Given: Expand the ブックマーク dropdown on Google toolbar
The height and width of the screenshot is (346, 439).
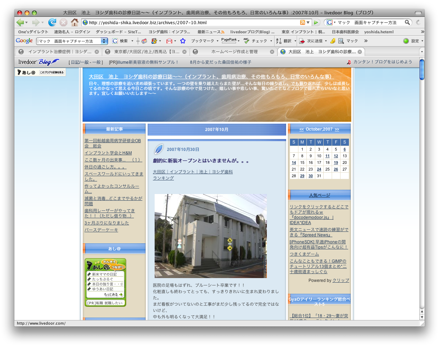Looking at the screenshot, I should [217, 41].
